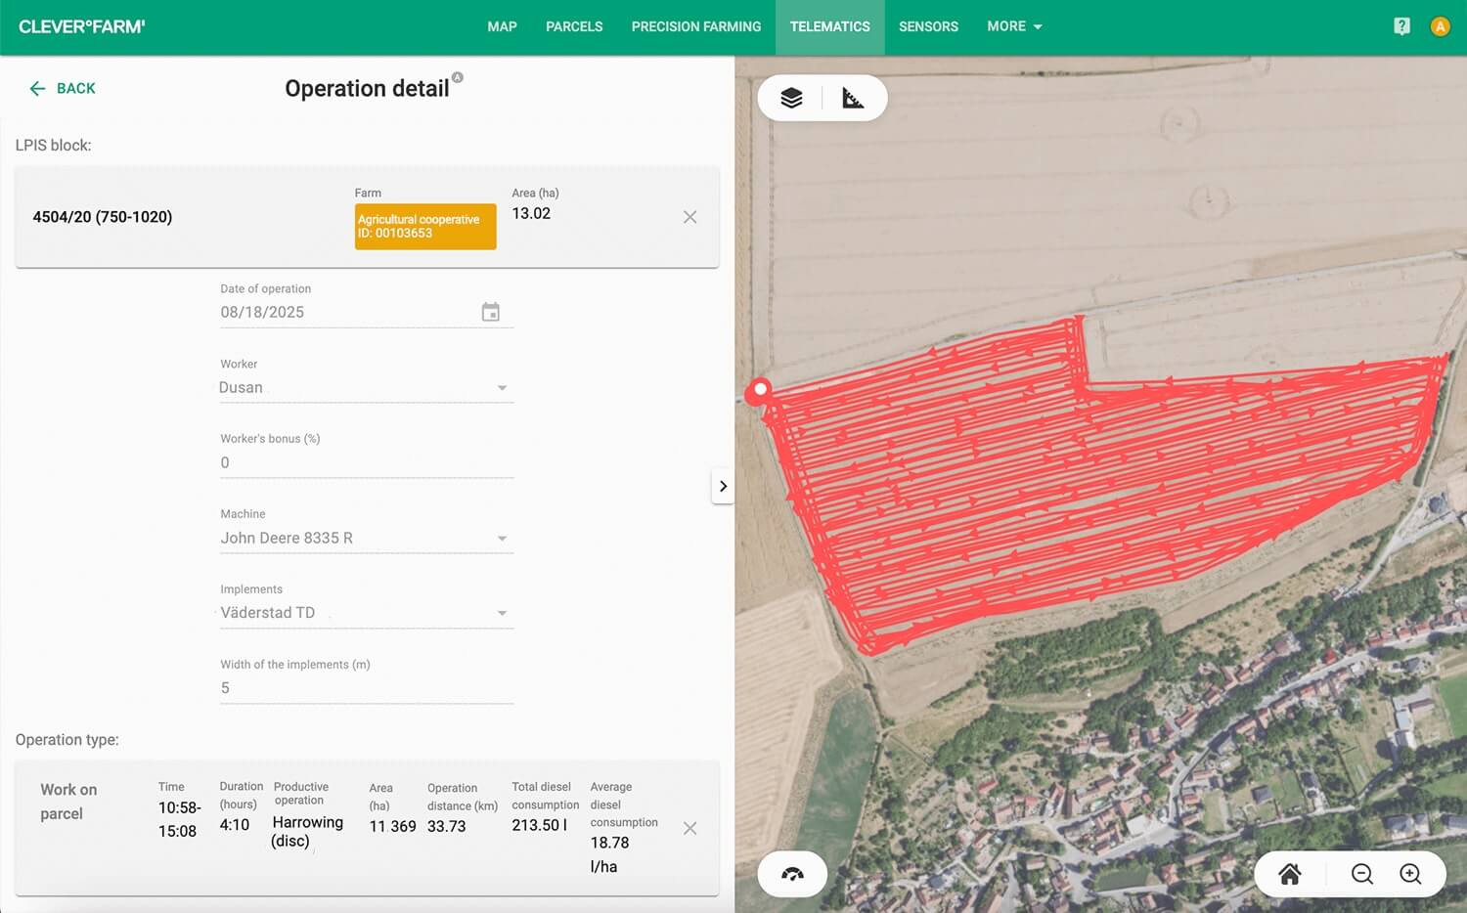Open the date picker calendar icon

click(491, 312)
